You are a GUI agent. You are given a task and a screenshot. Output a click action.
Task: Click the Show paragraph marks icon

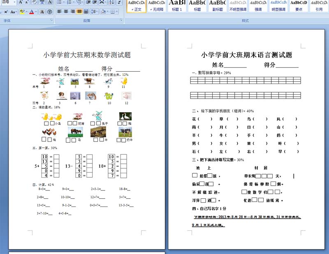pos(119,2)
